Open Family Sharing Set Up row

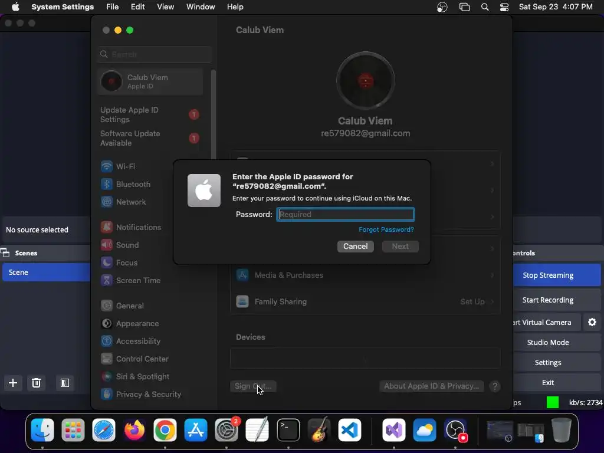click(x=365, y=301)
